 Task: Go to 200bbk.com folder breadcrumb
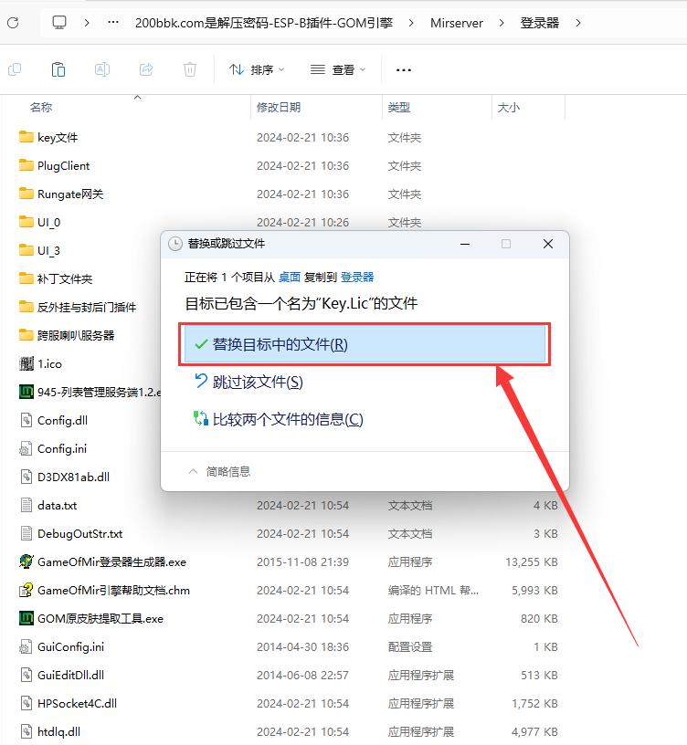264,23
